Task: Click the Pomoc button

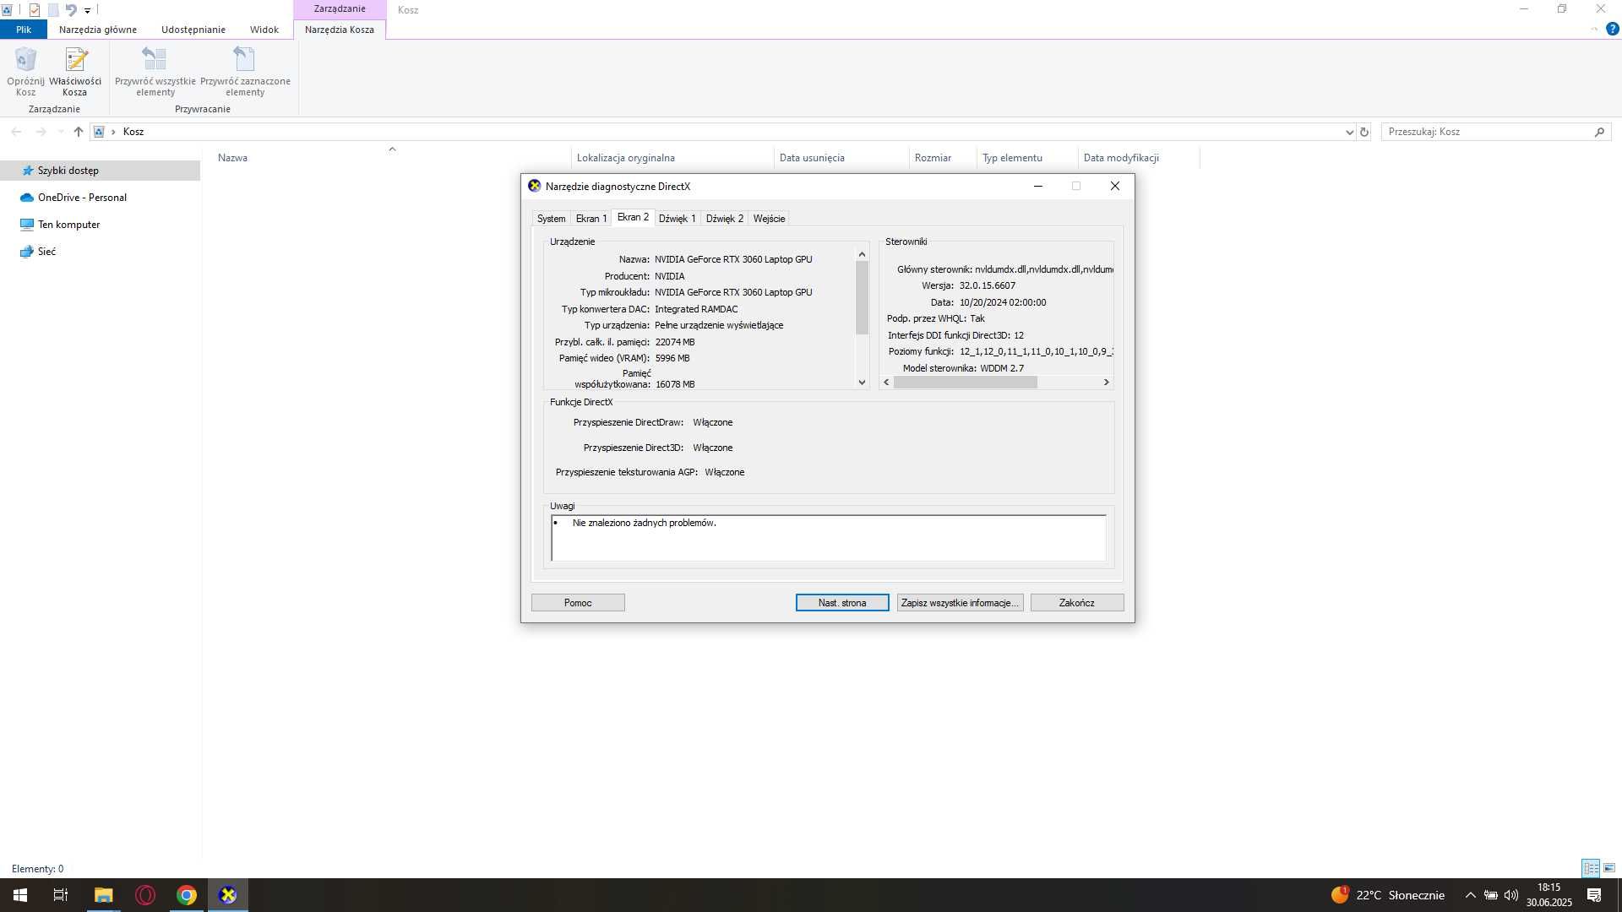Action: coord(578,603)
